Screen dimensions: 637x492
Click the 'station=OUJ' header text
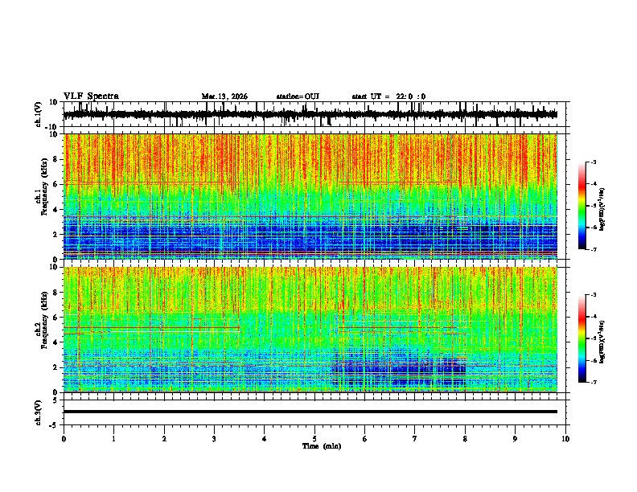(298, 96)
